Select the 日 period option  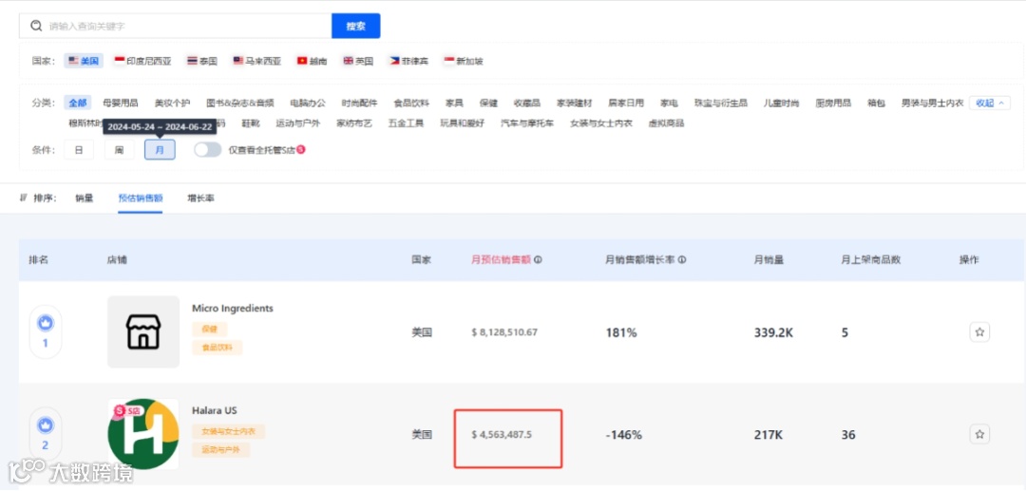[79, 150]
